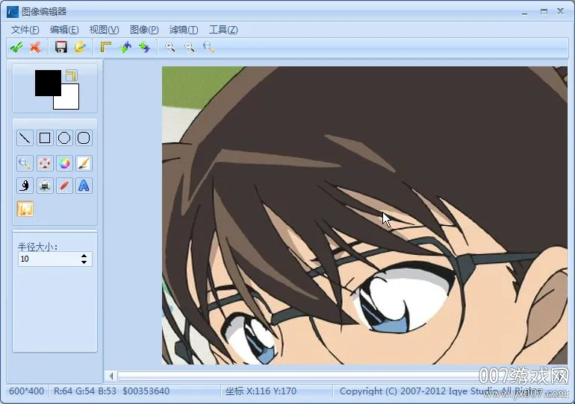Select the magnifier tool in the tool panel
This screenshot has height=404, width=575.
click(25, 163)
